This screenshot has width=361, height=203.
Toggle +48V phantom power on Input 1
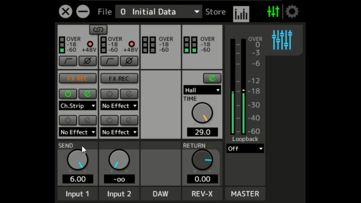point(90,44)
